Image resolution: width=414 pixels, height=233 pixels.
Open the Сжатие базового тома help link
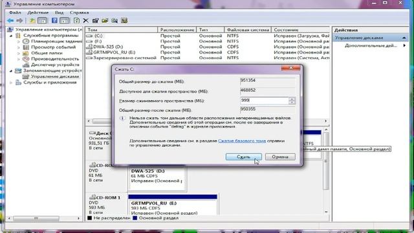[x=242, y=141]
